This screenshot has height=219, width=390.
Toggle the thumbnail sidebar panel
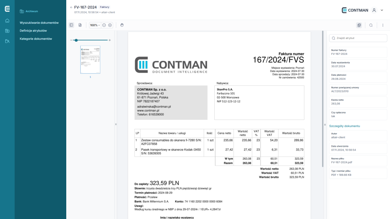click(72, 25)
